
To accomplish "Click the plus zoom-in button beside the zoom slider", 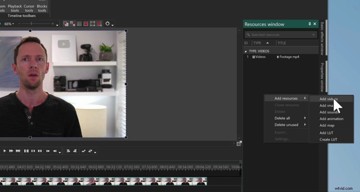I will (x=53, y=24).
